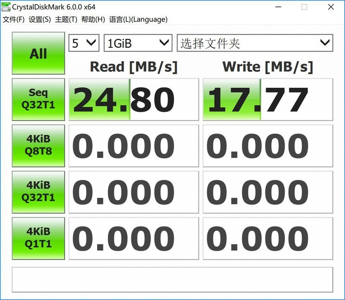Open the test count dropdown showing 5

83,43
